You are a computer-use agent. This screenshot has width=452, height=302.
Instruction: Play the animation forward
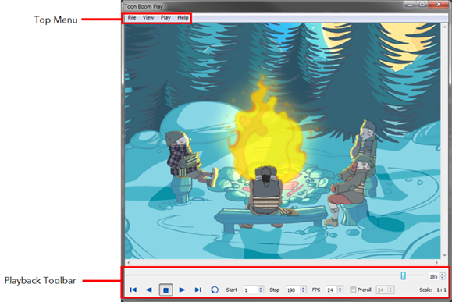182,290
